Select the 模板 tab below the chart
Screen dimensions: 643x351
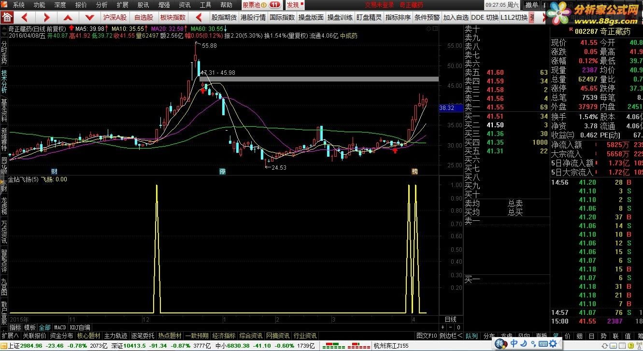(x=30, y=327)
